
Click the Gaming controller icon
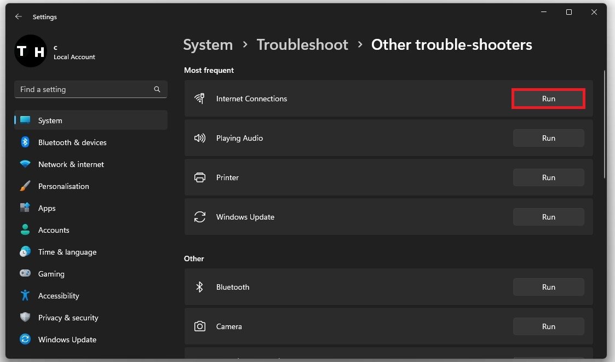coord(25,274)
